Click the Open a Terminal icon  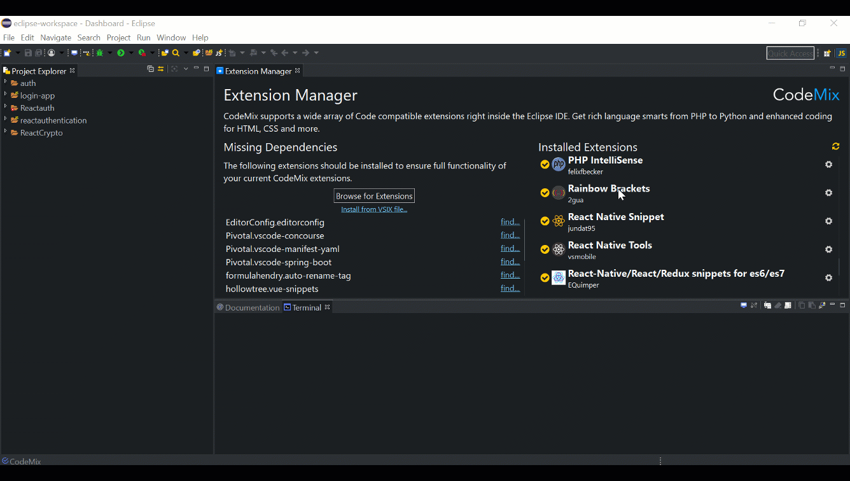click(x=743, y=305)
